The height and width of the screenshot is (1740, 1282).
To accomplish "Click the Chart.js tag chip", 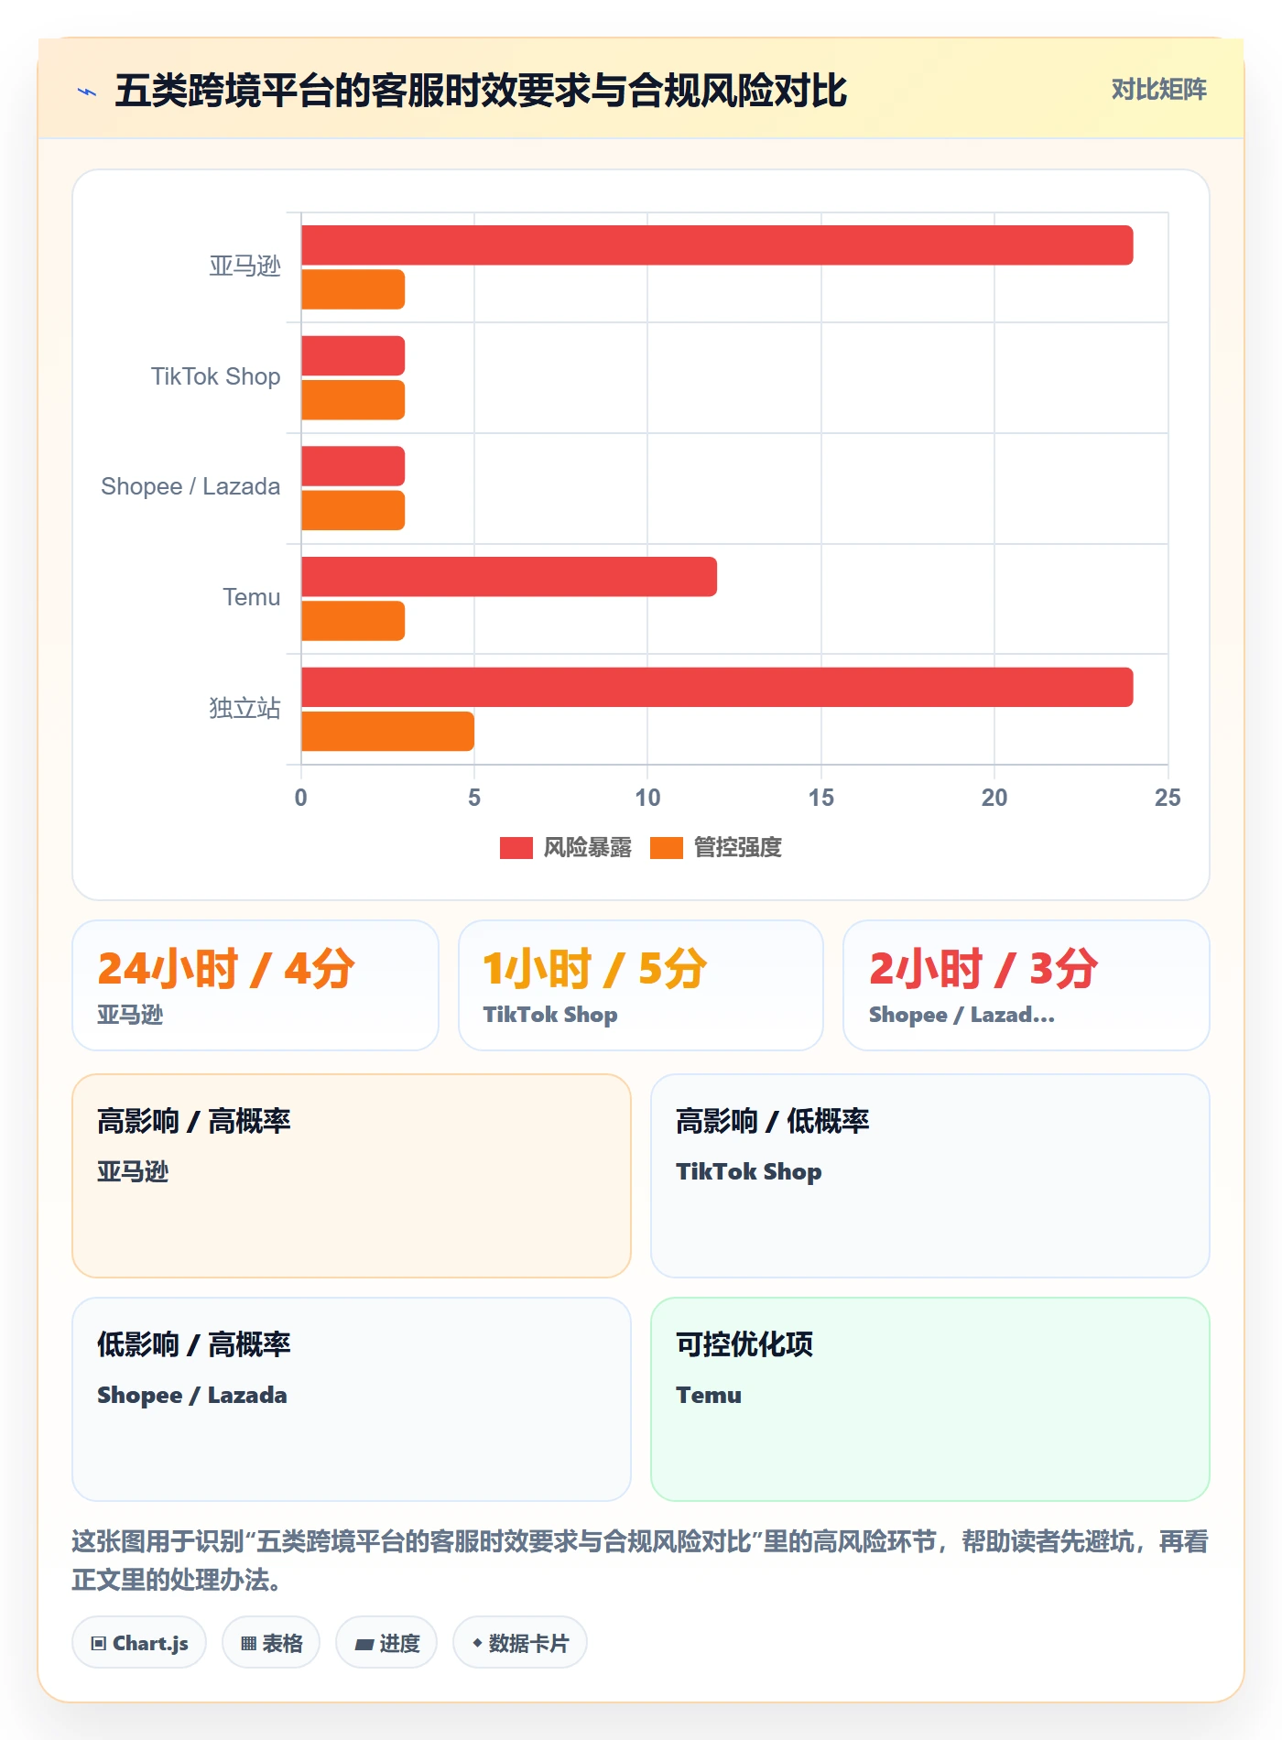I will pyautogui.click(x=139, y=1643).
